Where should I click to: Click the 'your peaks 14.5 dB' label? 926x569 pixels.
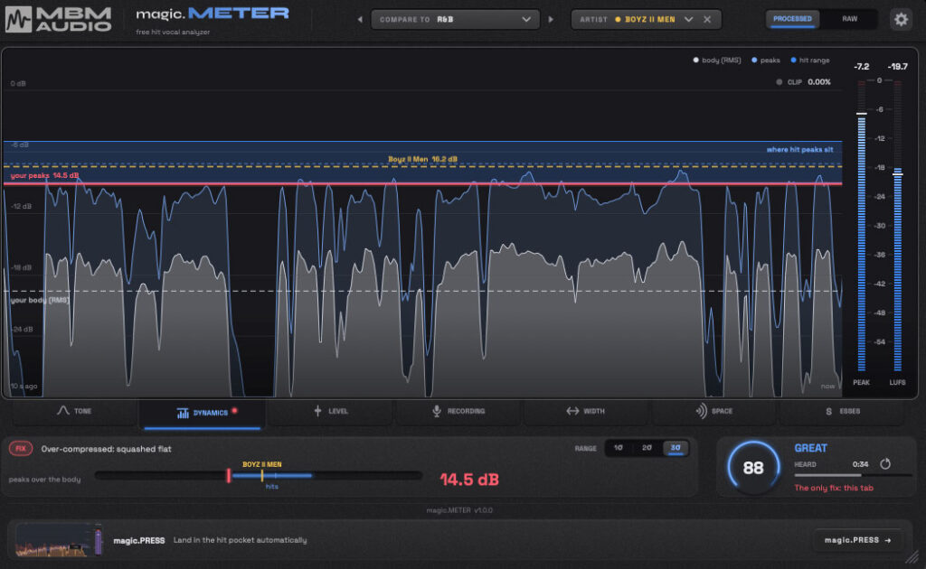pos(44,176)
